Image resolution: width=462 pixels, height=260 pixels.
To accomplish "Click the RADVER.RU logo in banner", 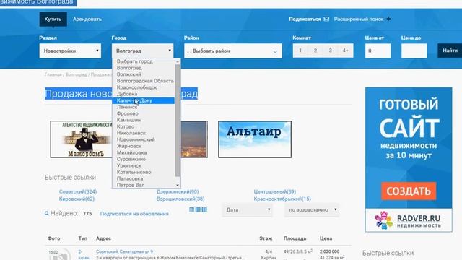I will point(409,220).
